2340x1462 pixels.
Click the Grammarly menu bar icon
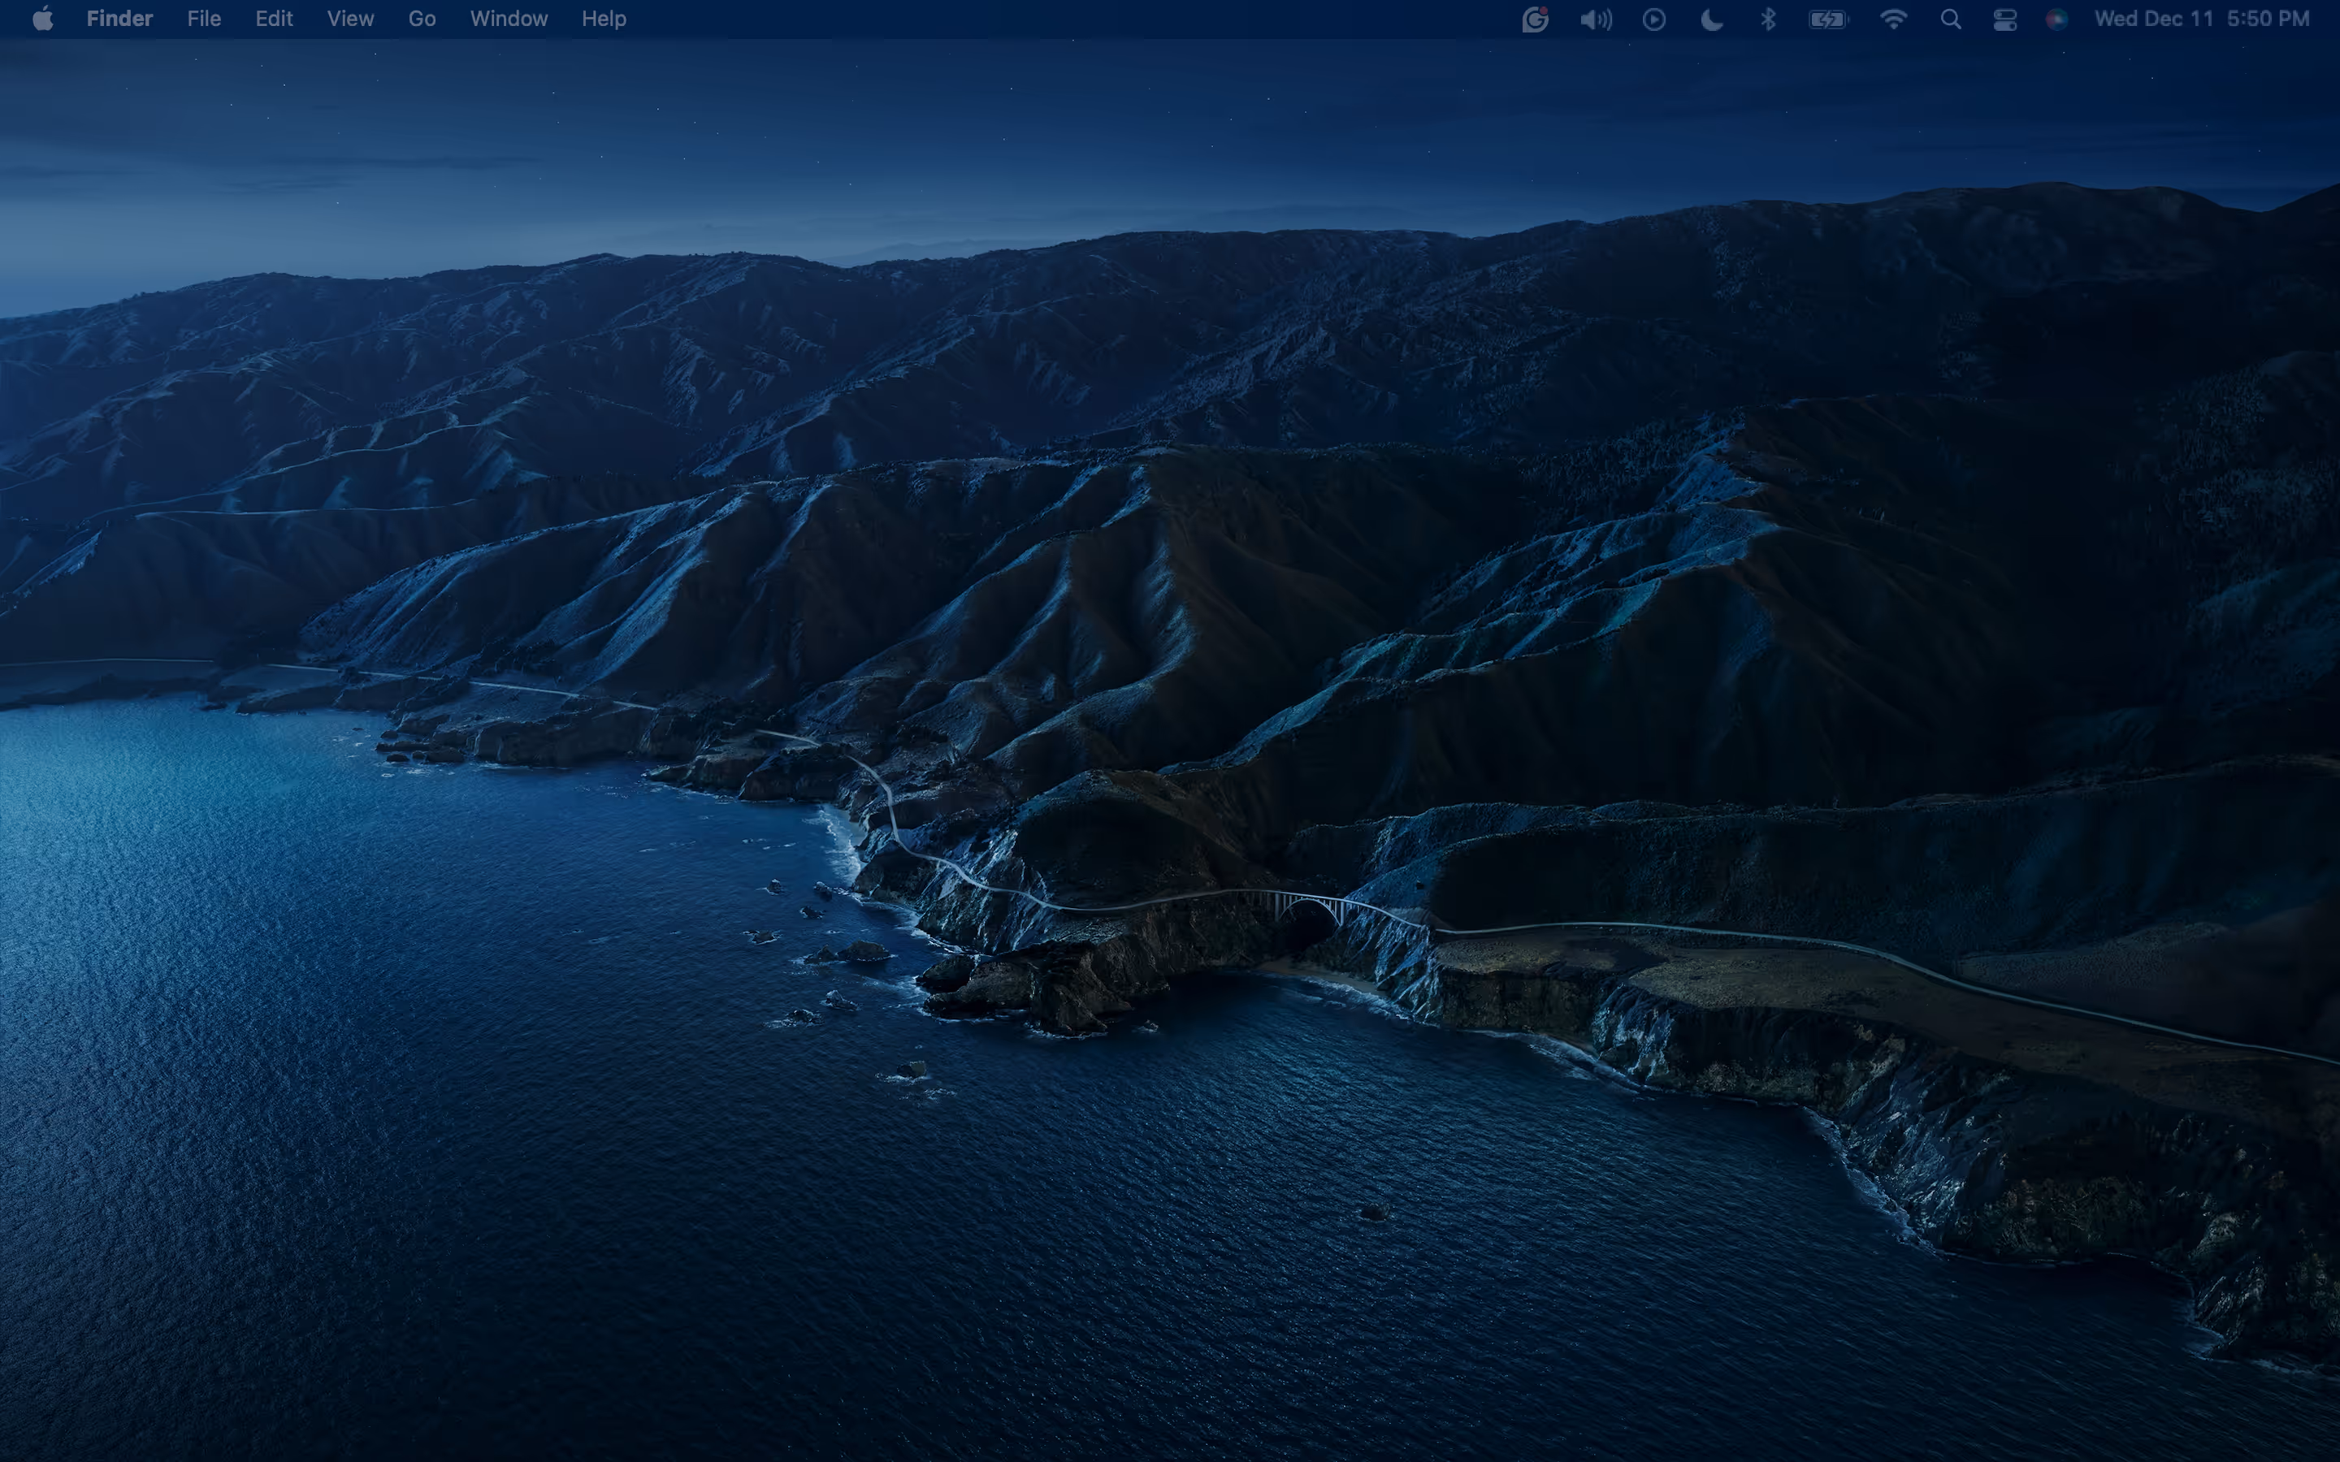coord(1536,19)
